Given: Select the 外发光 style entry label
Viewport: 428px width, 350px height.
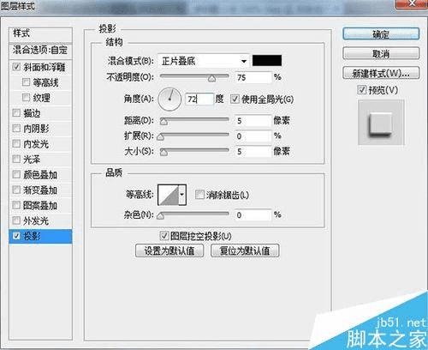Looking at the screenshot, I should (x=36, y=220).
